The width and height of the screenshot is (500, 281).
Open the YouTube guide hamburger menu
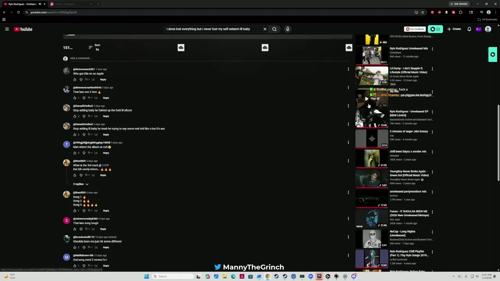tap(7, 29)
